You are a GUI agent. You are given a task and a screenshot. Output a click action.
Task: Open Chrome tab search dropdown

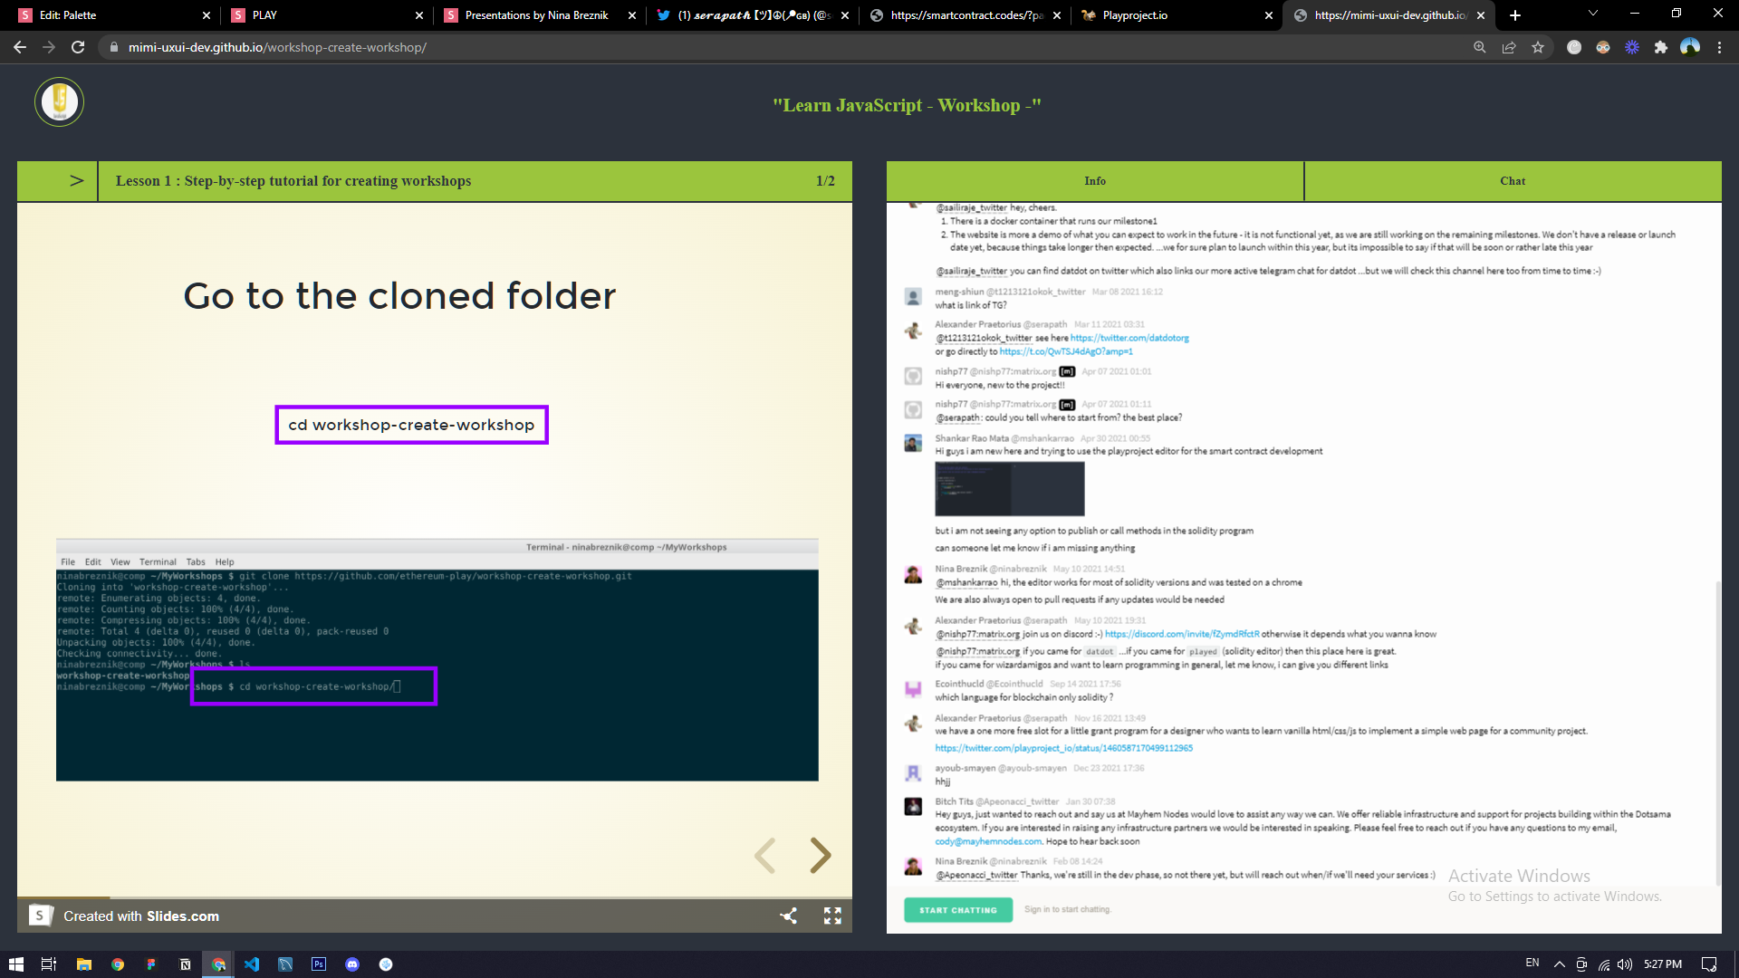click(x=1593, y=14)
